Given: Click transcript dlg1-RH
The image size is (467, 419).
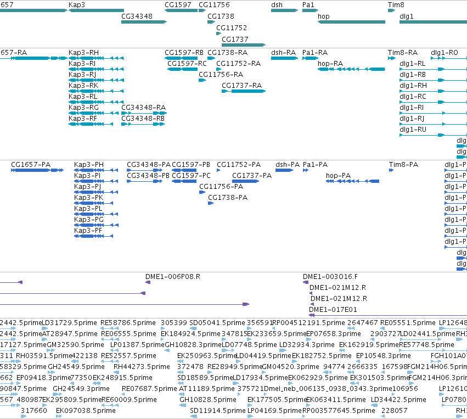Looking at the screenshot, I should tap(433, 91).
